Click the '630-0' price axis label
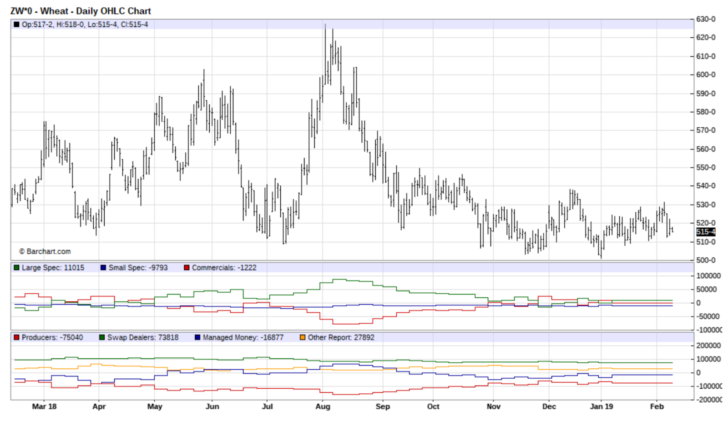 706,19
